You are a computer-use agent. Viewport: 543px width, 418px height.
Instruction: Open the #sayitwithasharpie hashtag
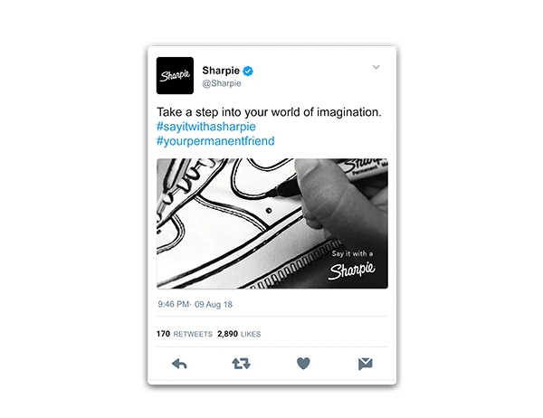point(206,127)
